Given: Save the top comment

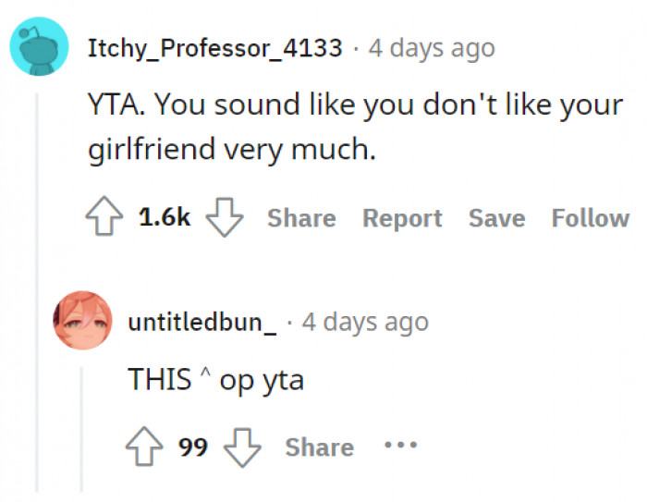Looking at the screenshot, I should (496, 218).
